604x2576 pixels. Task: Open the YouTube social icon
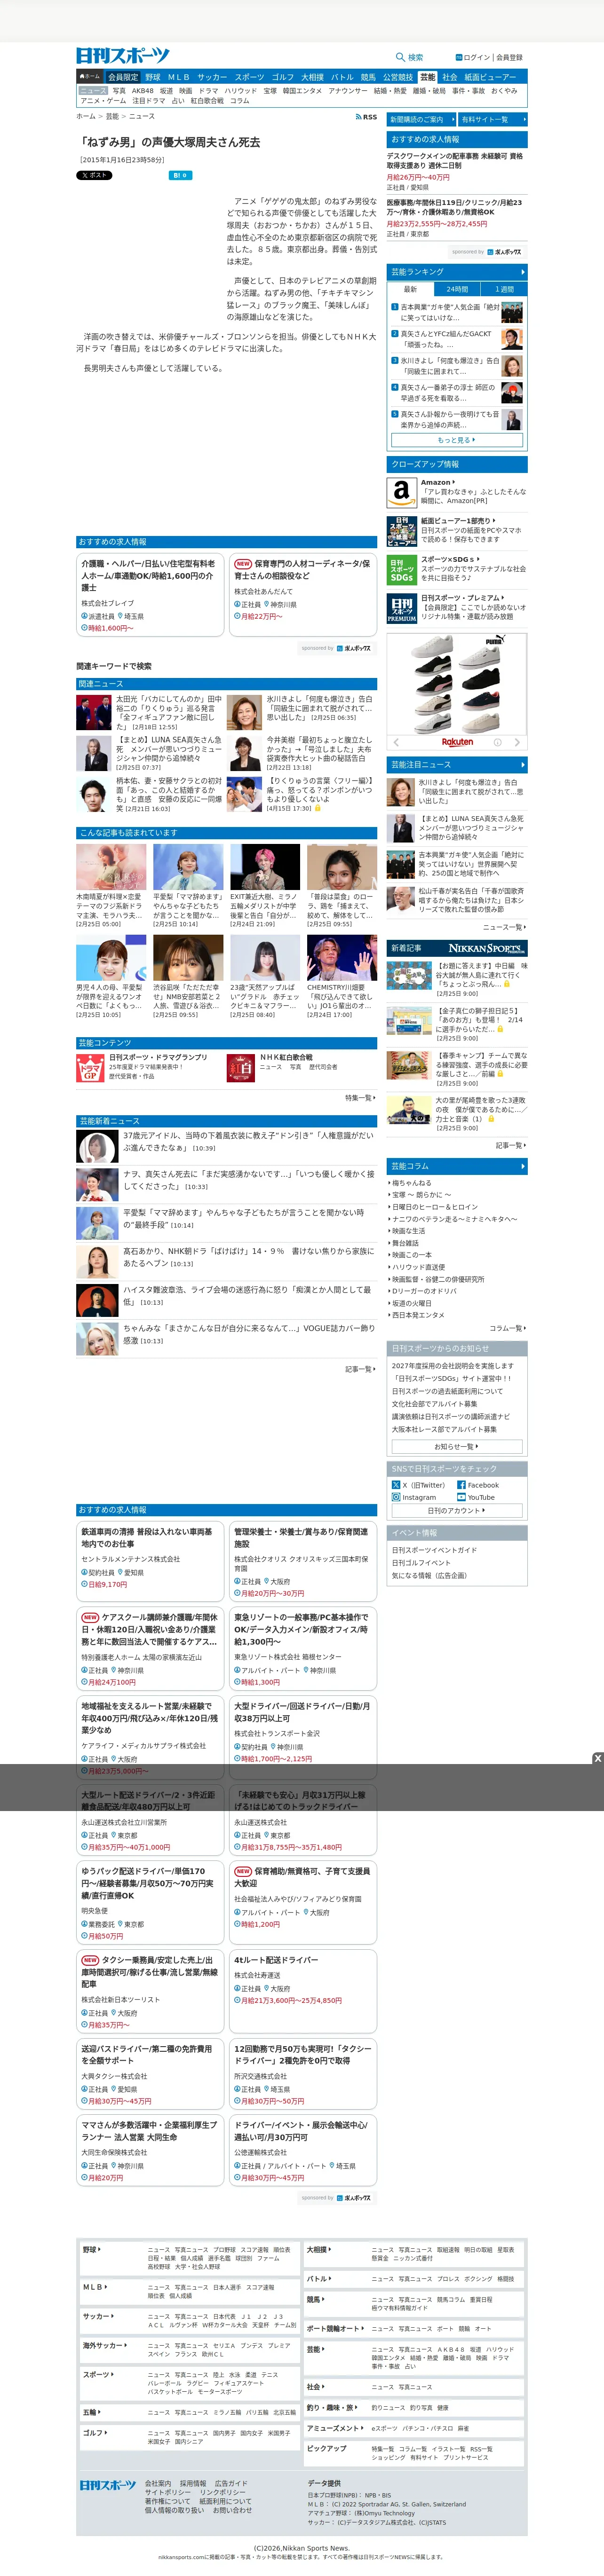click(x=461, y=1497)
